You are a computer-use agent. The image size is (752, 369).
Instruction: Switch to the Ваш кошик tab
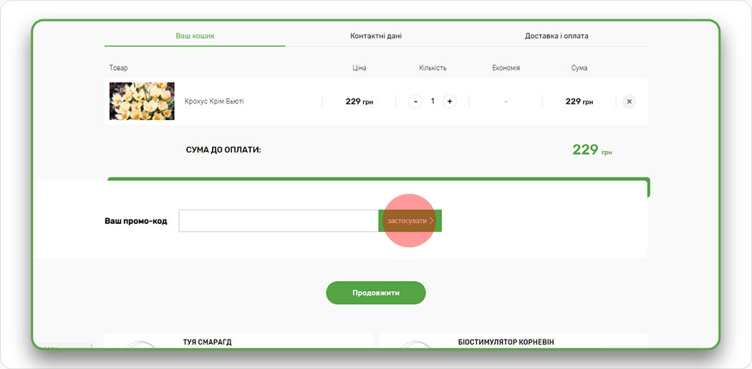(x=195, y=36)
